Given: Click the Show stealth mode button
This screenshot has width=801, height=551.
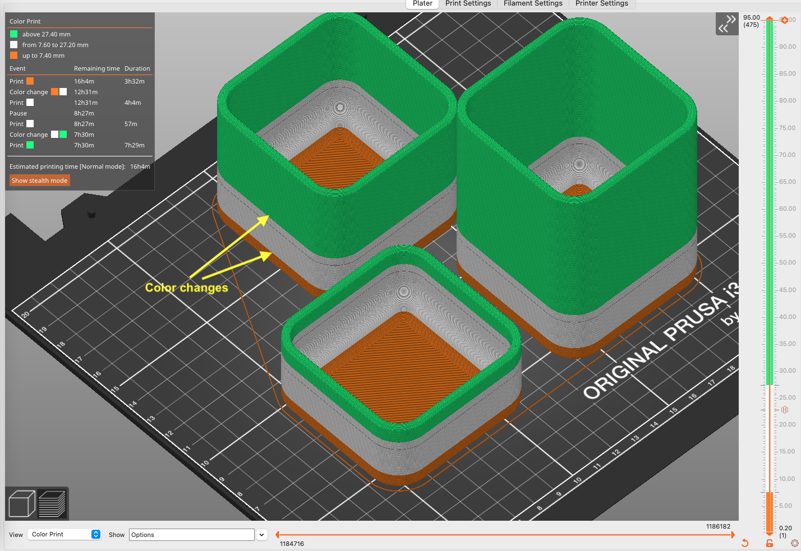Looking at the screenshot, I should (x=39, y=180).
